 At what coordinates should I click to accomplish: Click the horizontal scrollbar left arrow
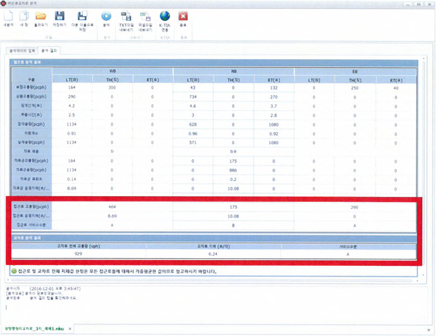(8, 280)
